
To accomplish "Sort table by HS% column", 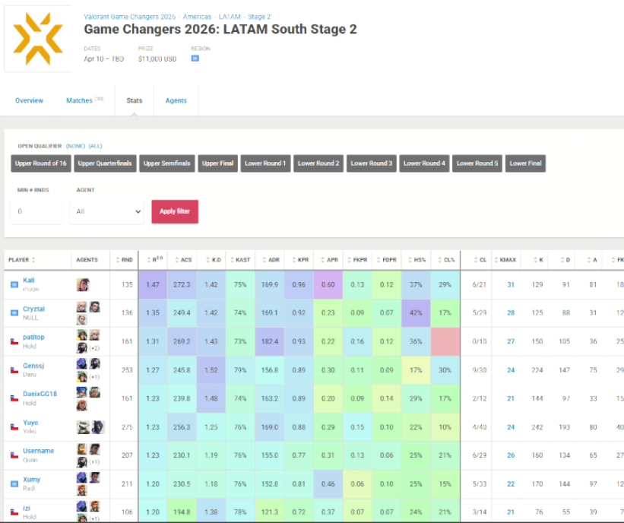I will 417,259.
